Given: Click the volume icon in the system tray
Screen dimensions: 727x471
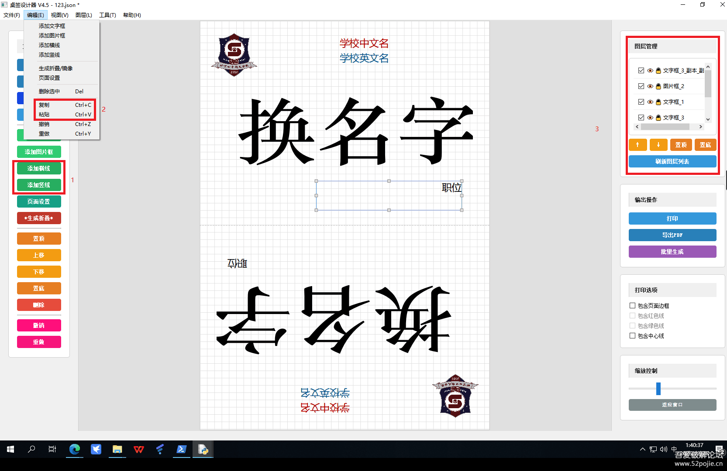Looking at the screenshot, I should pos(664,449).
